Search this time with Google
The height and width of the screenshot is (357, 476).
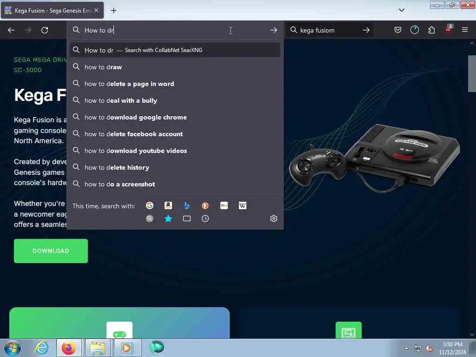[x=150, y=205]
